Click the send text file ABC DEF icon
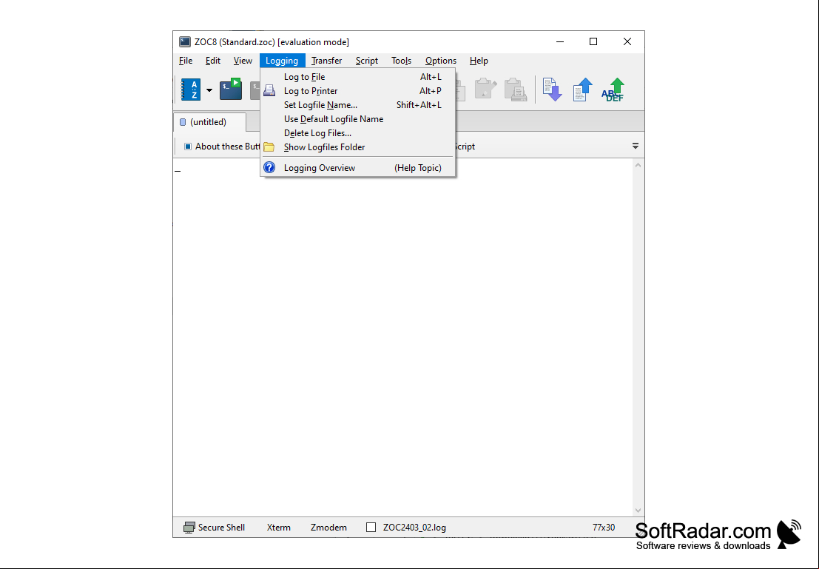819x569 pixels. tap(613, 90)
